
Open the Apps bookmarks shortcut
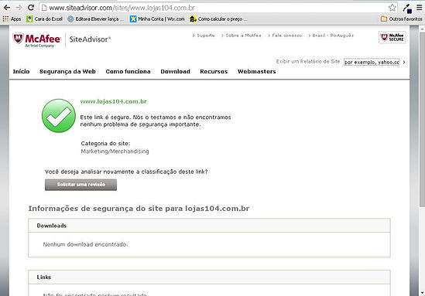[x=12, y=19]
